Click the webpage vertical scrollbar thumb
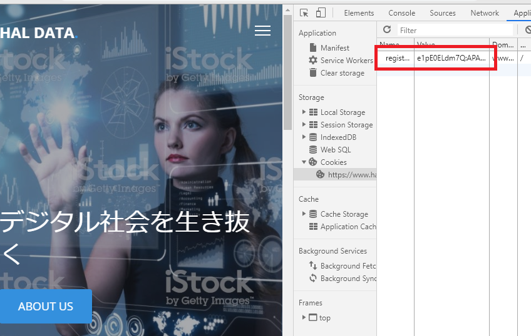531x336 pixels. (287, 72)
